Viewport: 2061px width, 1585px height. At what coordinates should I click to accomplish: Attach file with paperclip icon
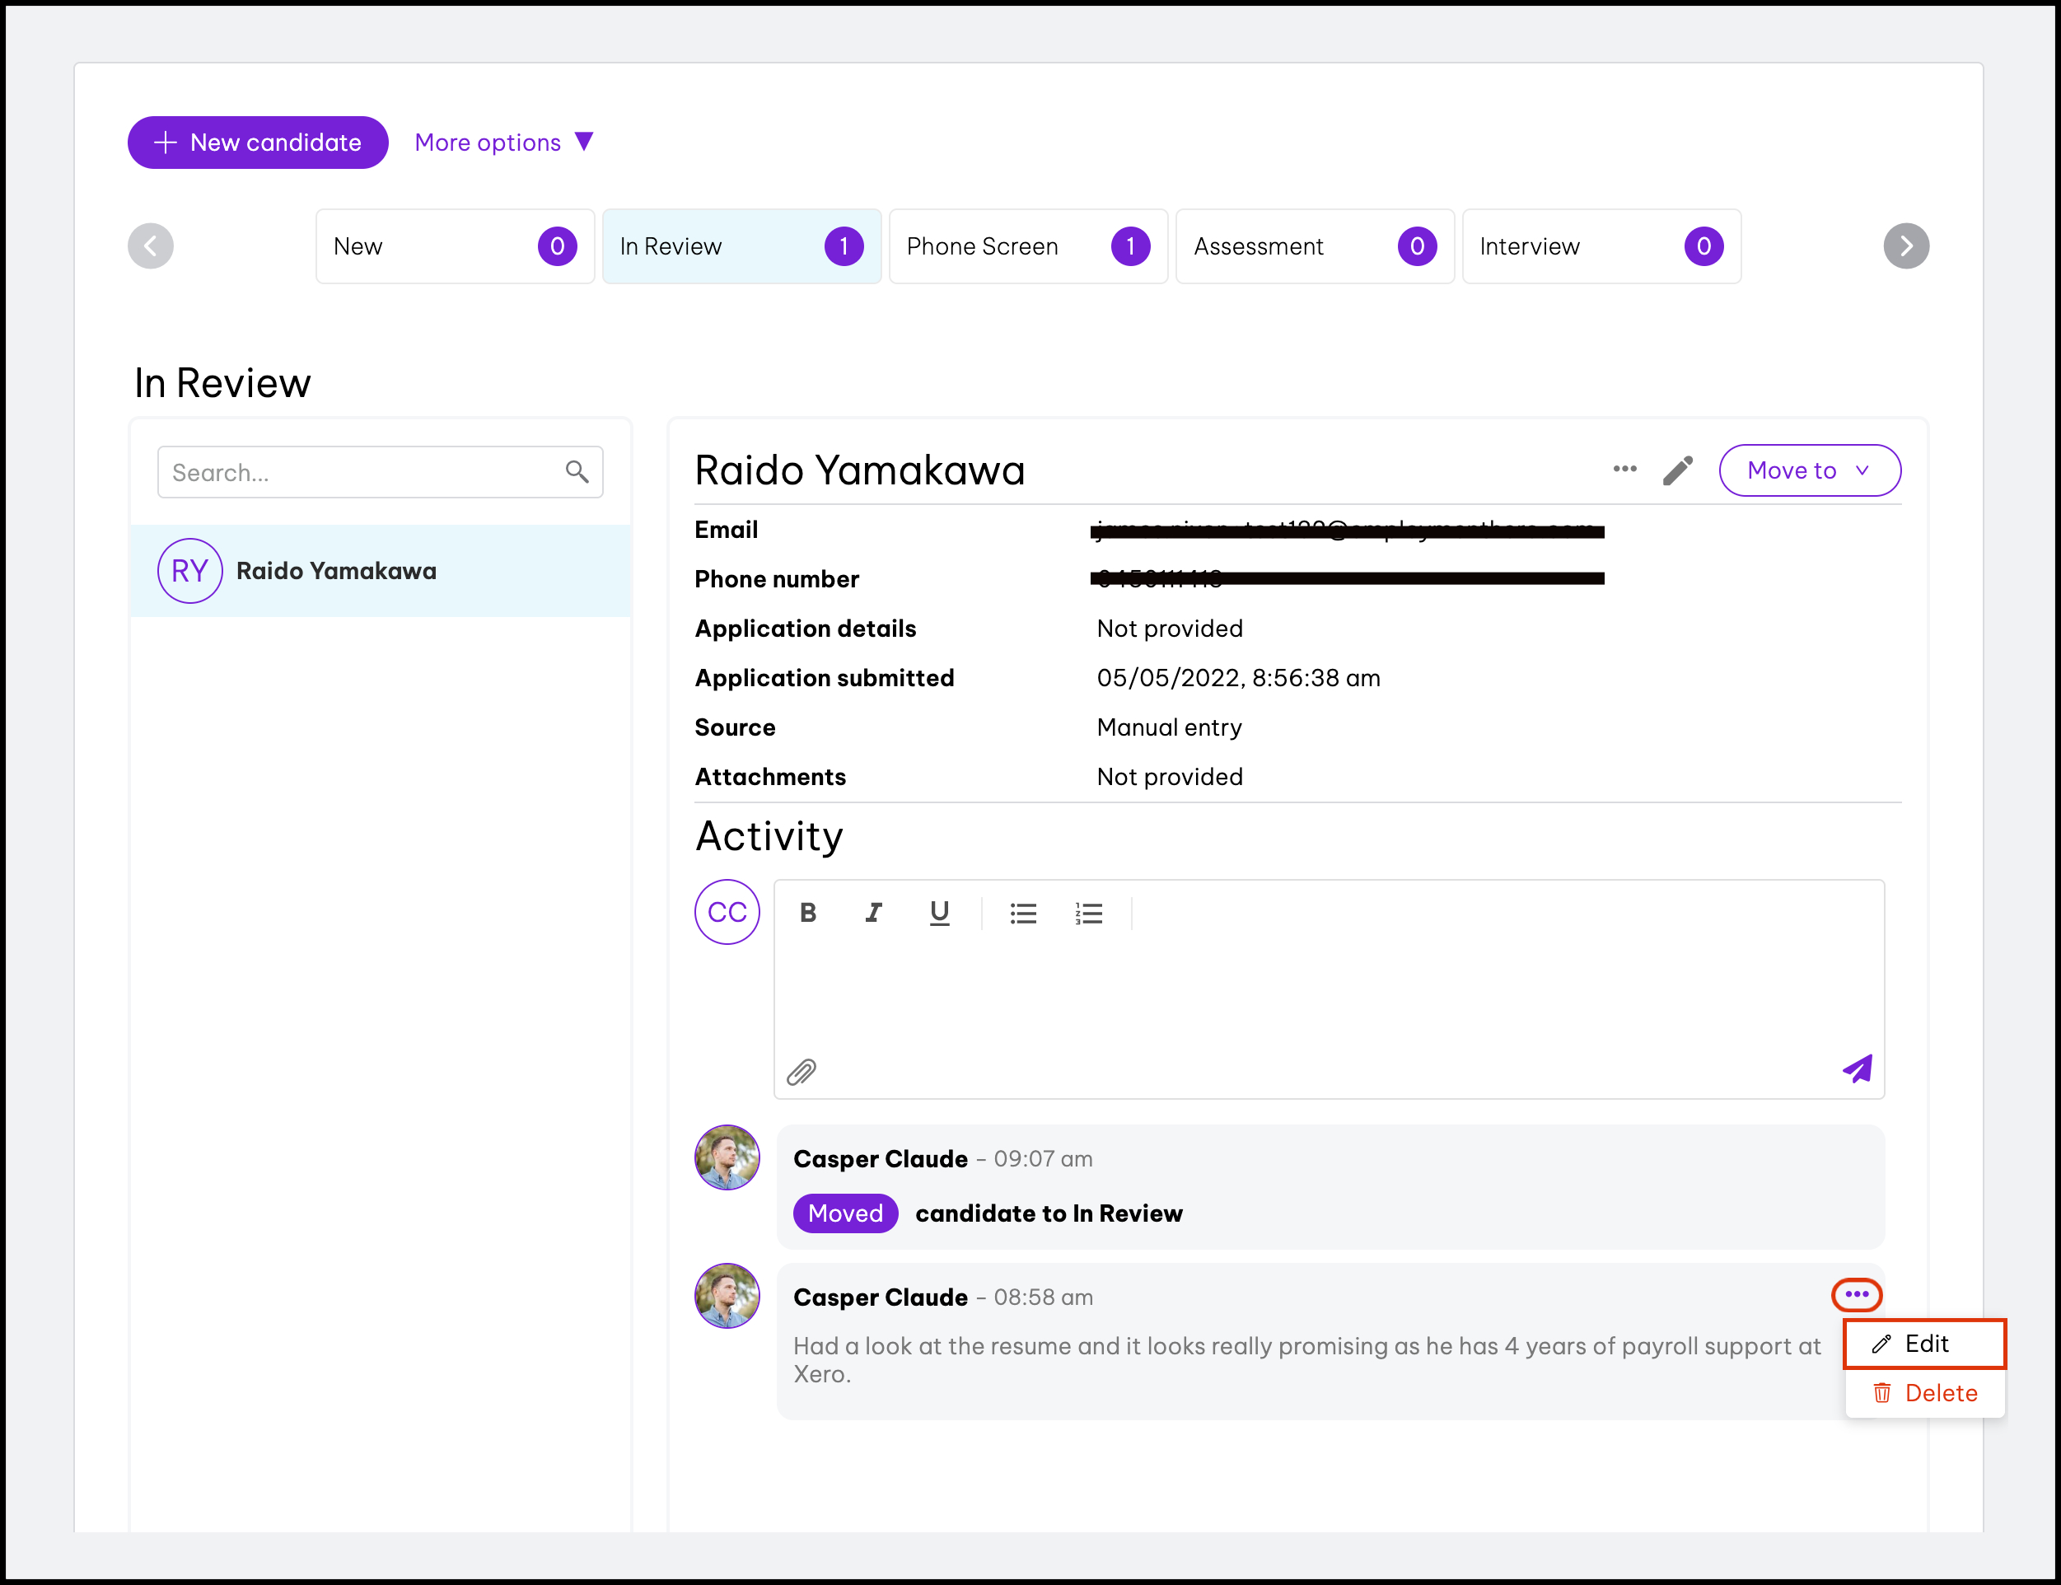point(801,1071)
